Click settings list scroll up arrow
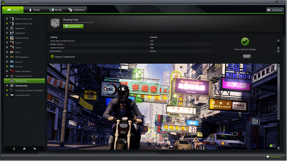The width and height of the screenshot is (287, 161). pos(278,41)
